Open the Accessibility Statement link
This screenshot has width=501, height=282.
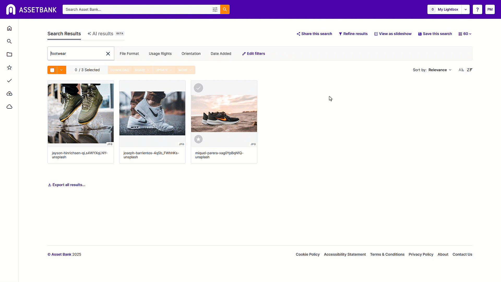coord(345,254)
